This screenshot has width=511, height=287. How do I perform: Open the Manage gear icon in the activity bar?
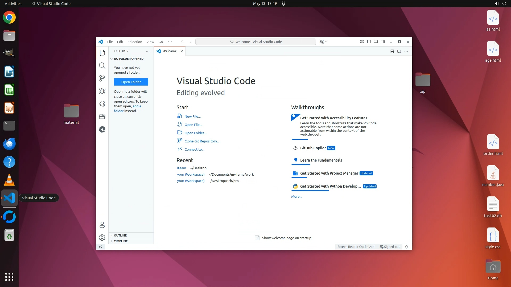(x=102, y=238)
